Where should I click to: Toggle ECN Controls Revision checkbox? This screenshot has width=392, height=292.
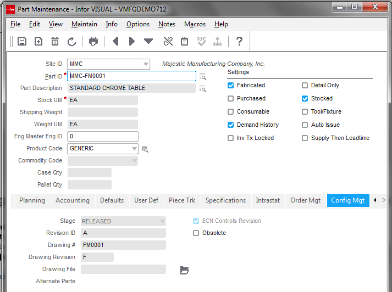point(196,221)
